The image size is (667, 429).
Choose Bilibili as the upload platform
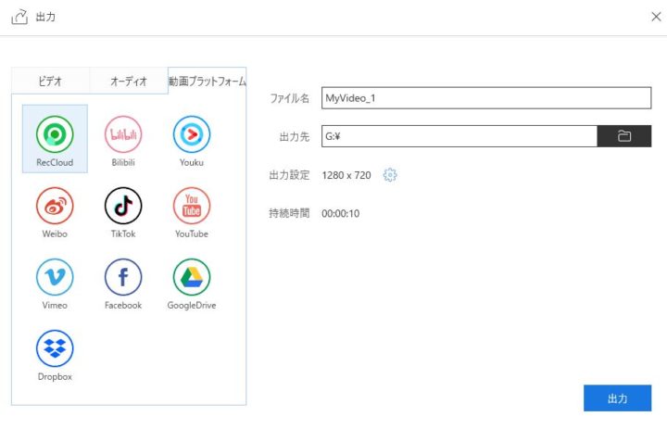pyautogui.click(x=123, y=135)
